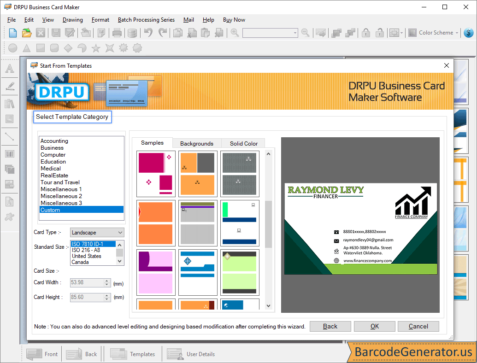The image size is (477, 363).
Task: Switch to the Solid Color tab
Action: click(x=244, y=144)
